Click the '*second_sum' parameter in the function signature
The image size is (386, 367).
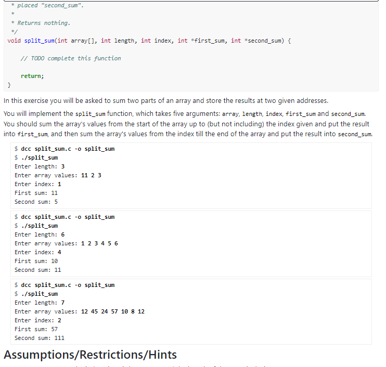click(x=264, y=41)
